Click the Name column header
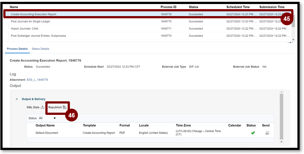 pos(14,7)
